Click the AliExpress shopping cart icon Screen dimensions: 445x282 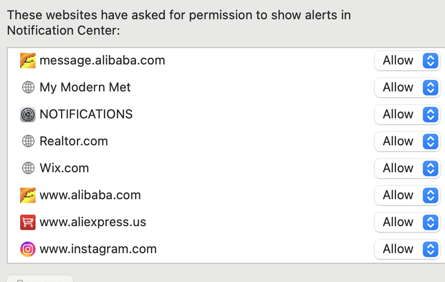pyautogui.click(x=28, y=222)
